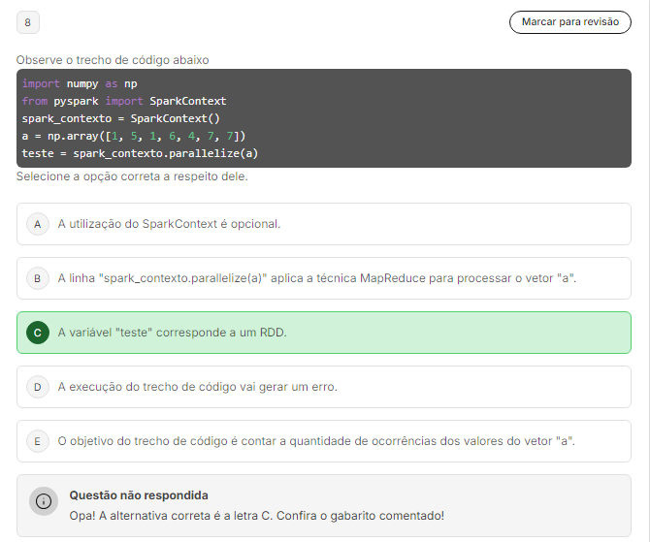Click the info icon beside 'Questão não respondida'
The height and width of the screenshot is (542, 650).
pyautogui.click(x=43, y=501)
